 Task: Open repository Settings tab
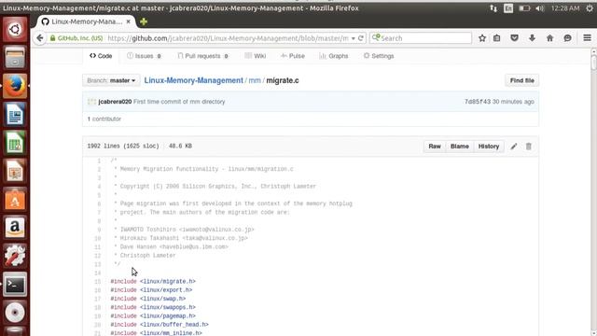point(379,56)
